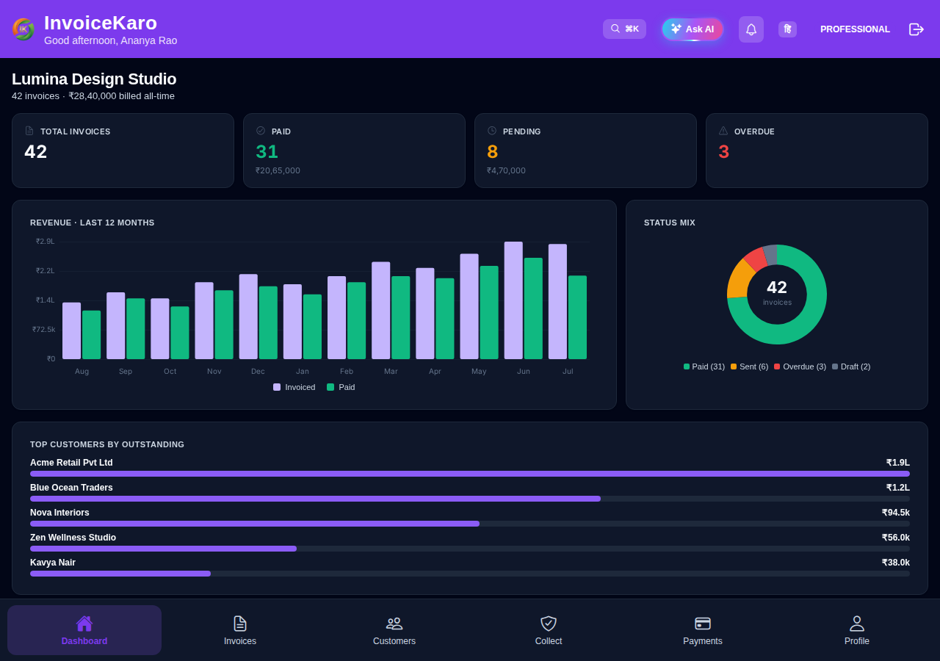Click the donut chart center showing 42 invoices
940x661 pixels.
pyautogui.click(x=777, y=293)
